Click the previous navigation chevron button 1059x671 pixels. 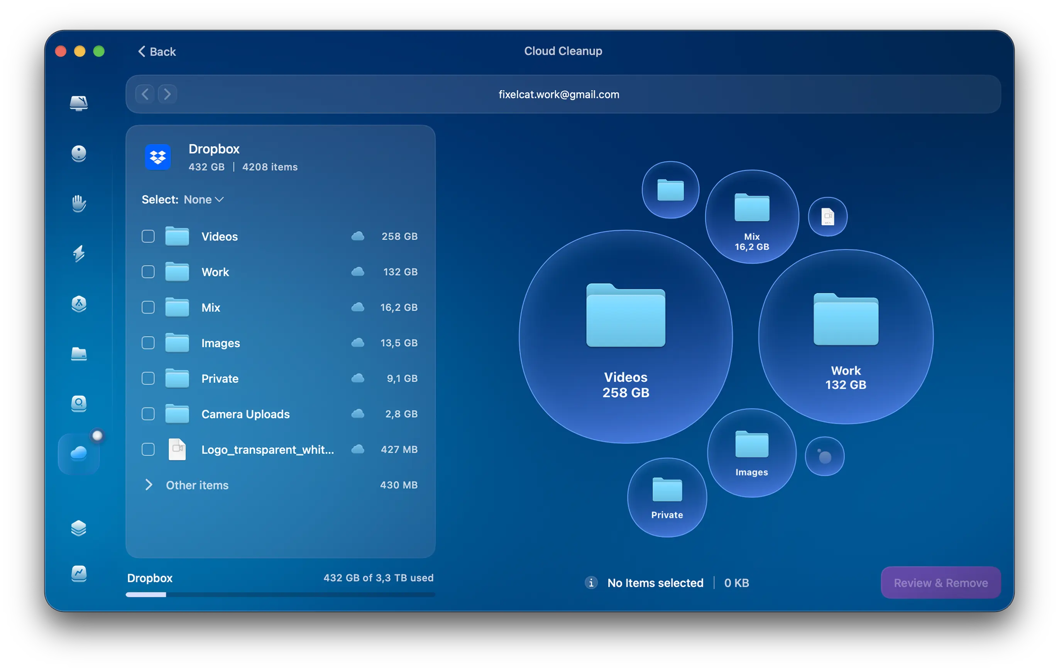[x=145, y=94]
